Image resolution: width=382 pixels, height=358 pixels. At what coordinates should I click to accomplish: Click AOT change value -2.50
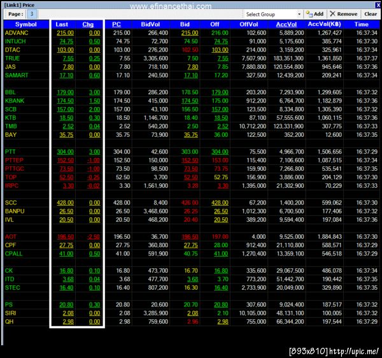click(x=94, y=237)
